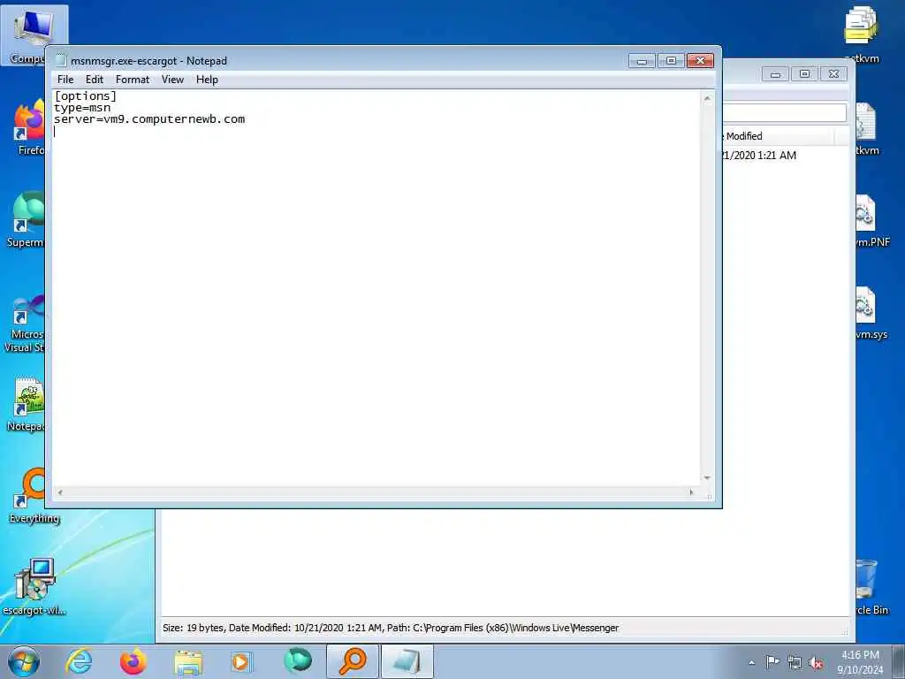Minimize the background Everything window
The width and height of the screenshot is (905, 679).
pyautogui.click(x=775, y=74)
